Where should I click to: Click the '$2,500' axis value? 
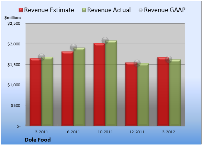click(14, 23)
